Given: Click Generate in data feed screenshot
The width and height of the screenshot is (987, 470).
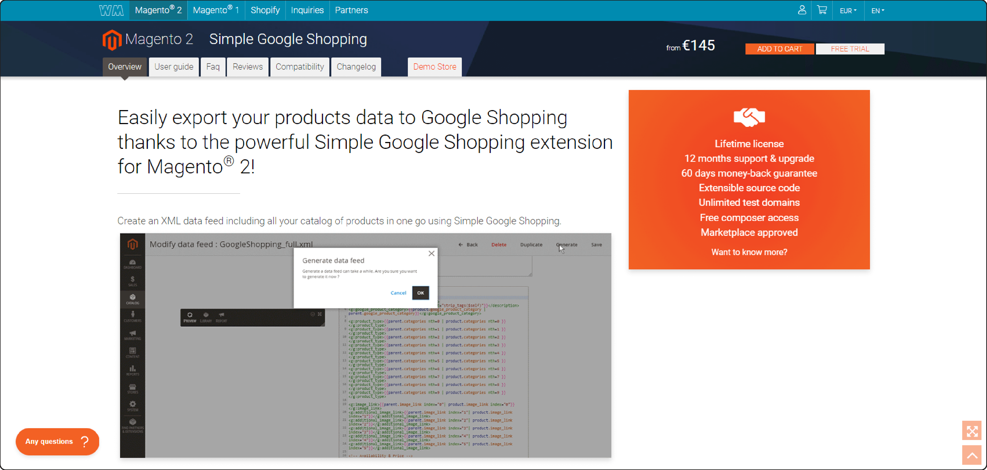Looking at the screenshot, I should 566,245.
